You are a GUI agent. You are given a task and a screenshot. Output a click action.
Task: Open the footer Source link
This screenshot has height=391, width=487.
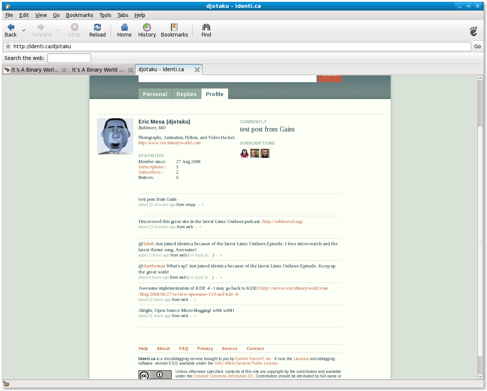tap(230, 348)
